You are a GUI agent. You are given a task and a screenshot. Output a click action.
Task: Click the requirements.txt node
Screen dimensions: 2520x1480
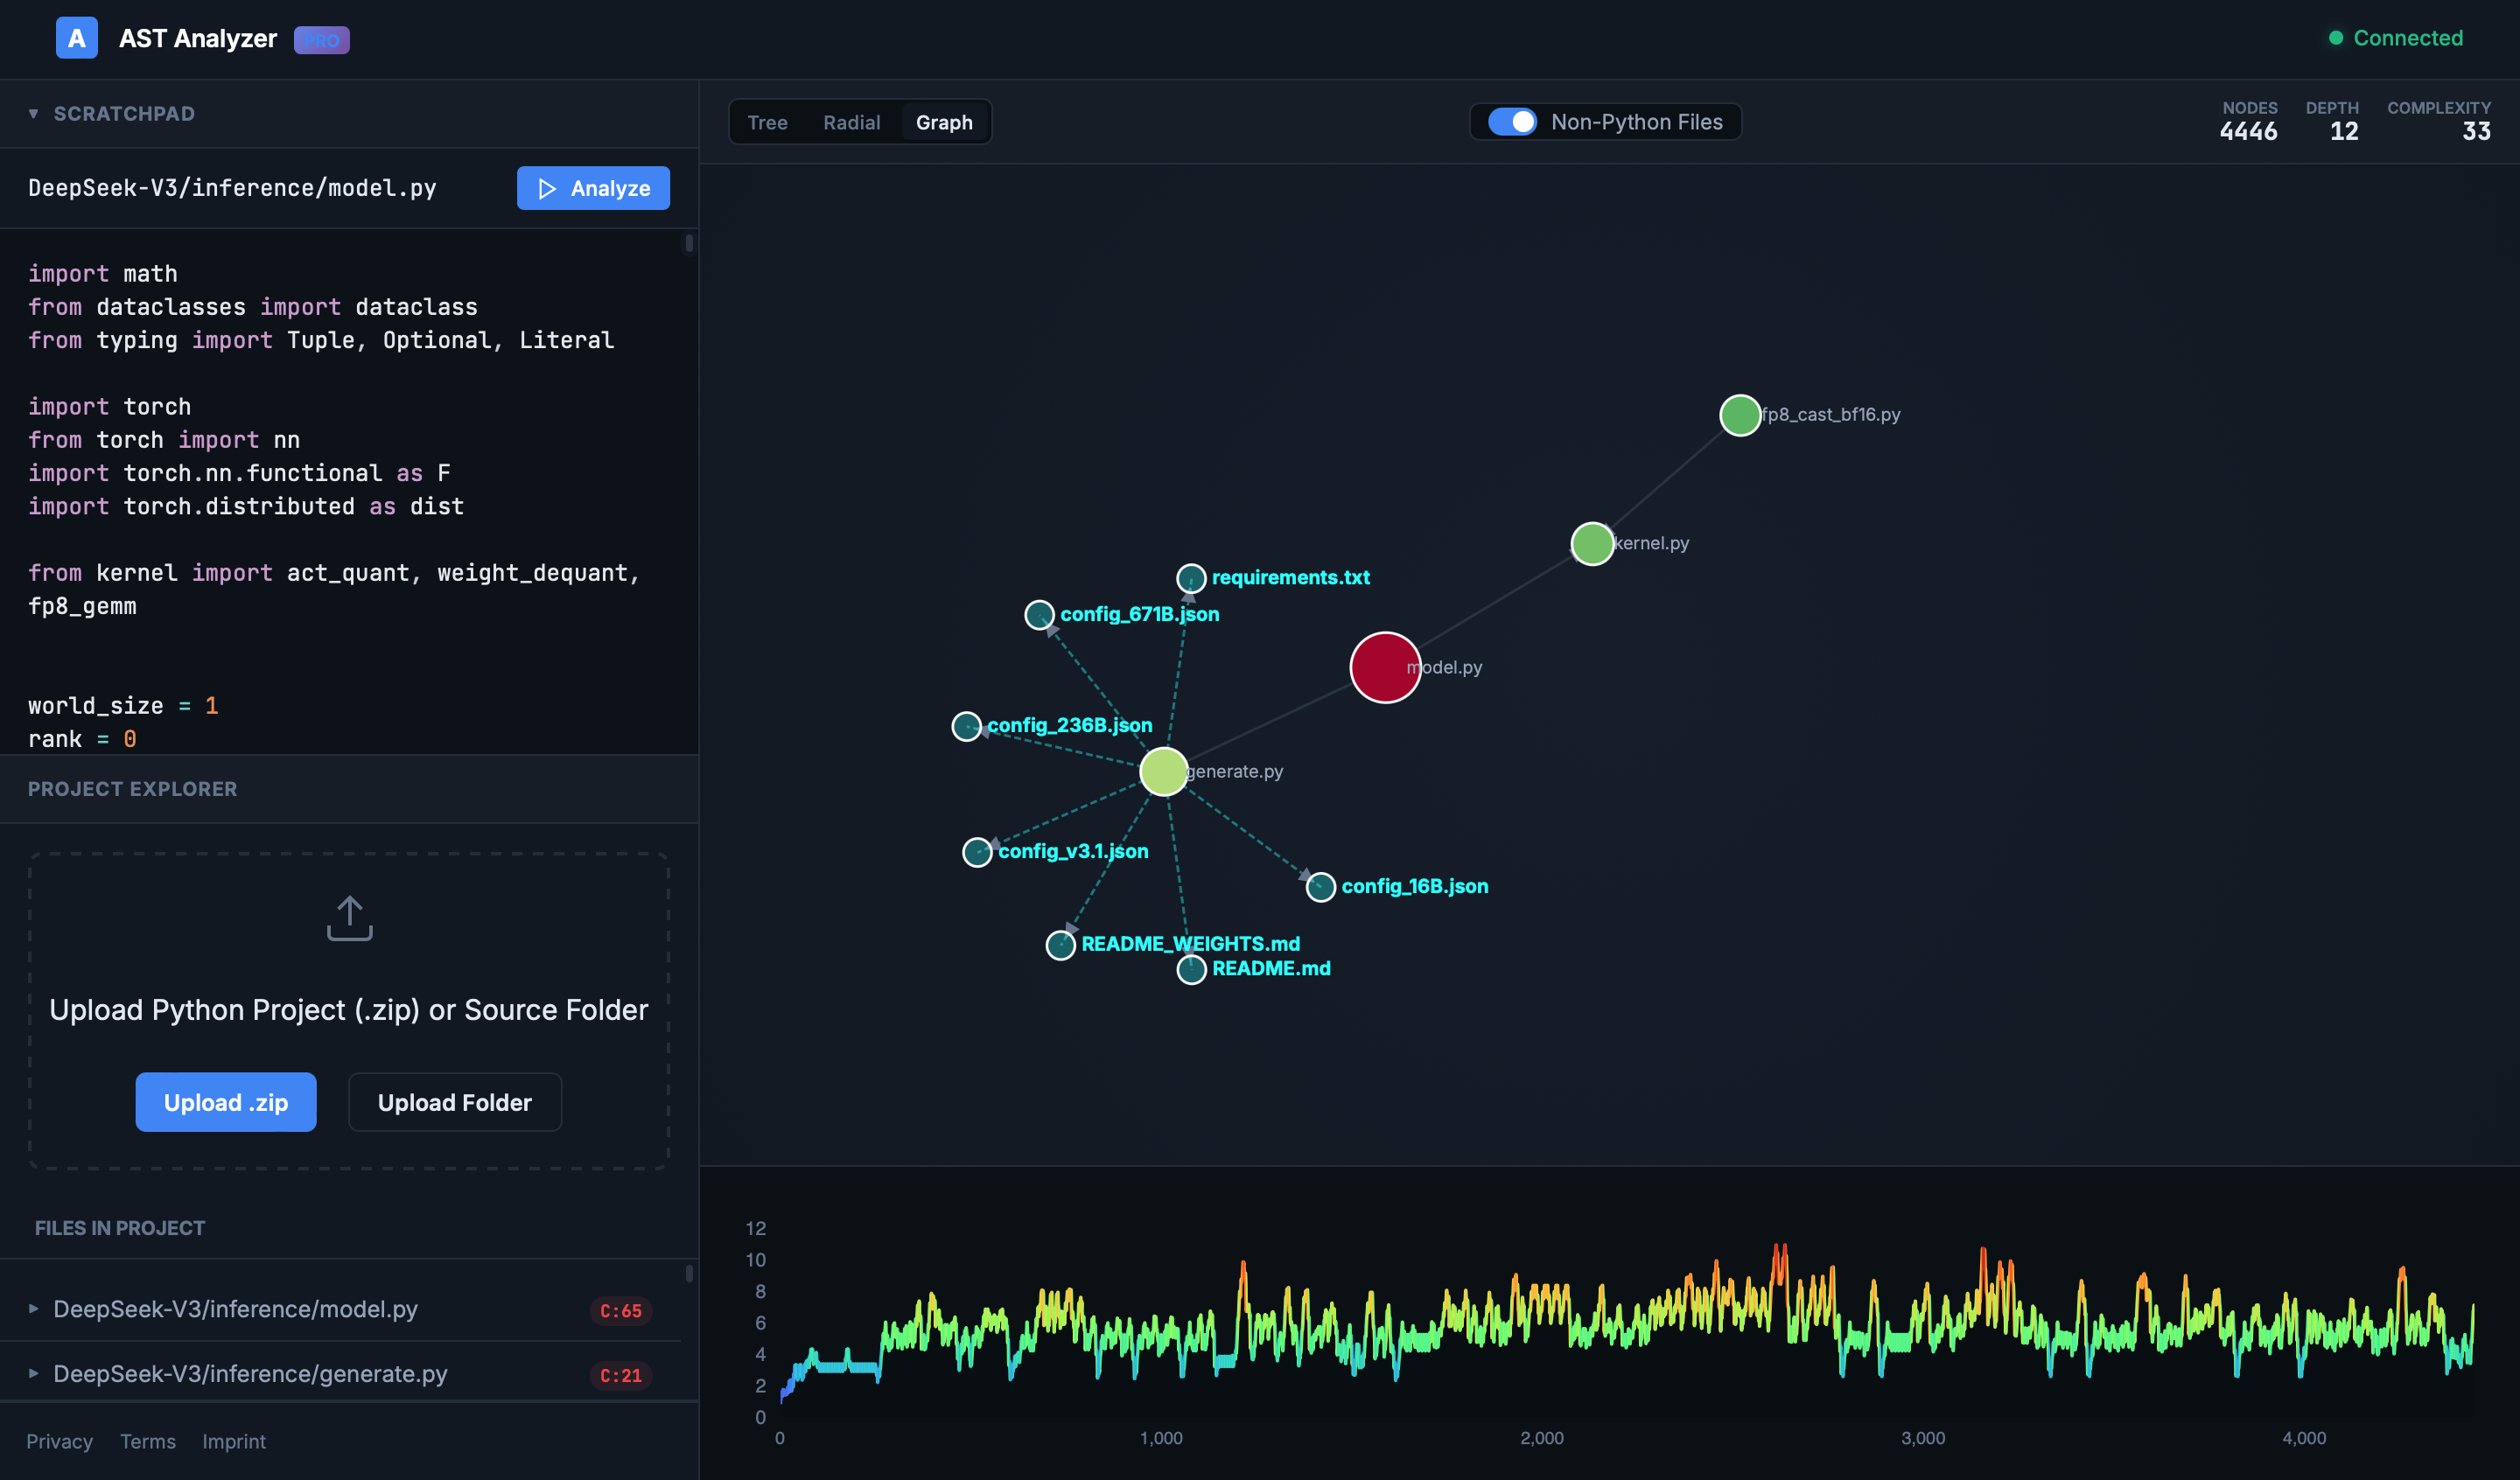coord(1191,578)
